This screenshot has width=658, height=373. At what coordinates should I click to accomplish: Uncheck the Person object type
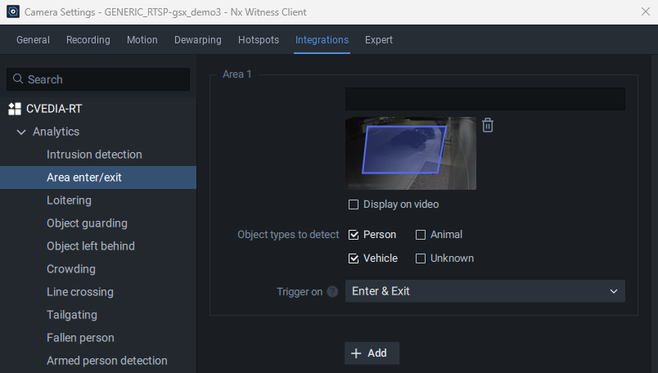point(354,235)
